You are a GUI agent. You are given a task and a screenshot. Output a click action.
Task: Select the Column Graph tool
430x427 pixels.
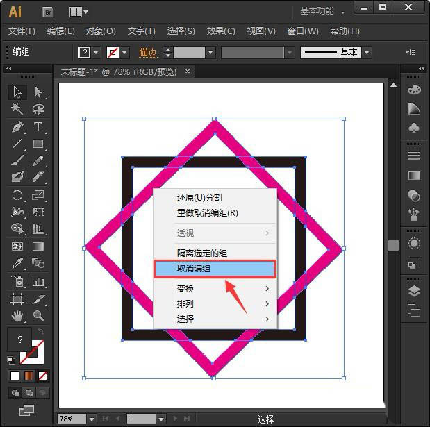tap(38, 281)
